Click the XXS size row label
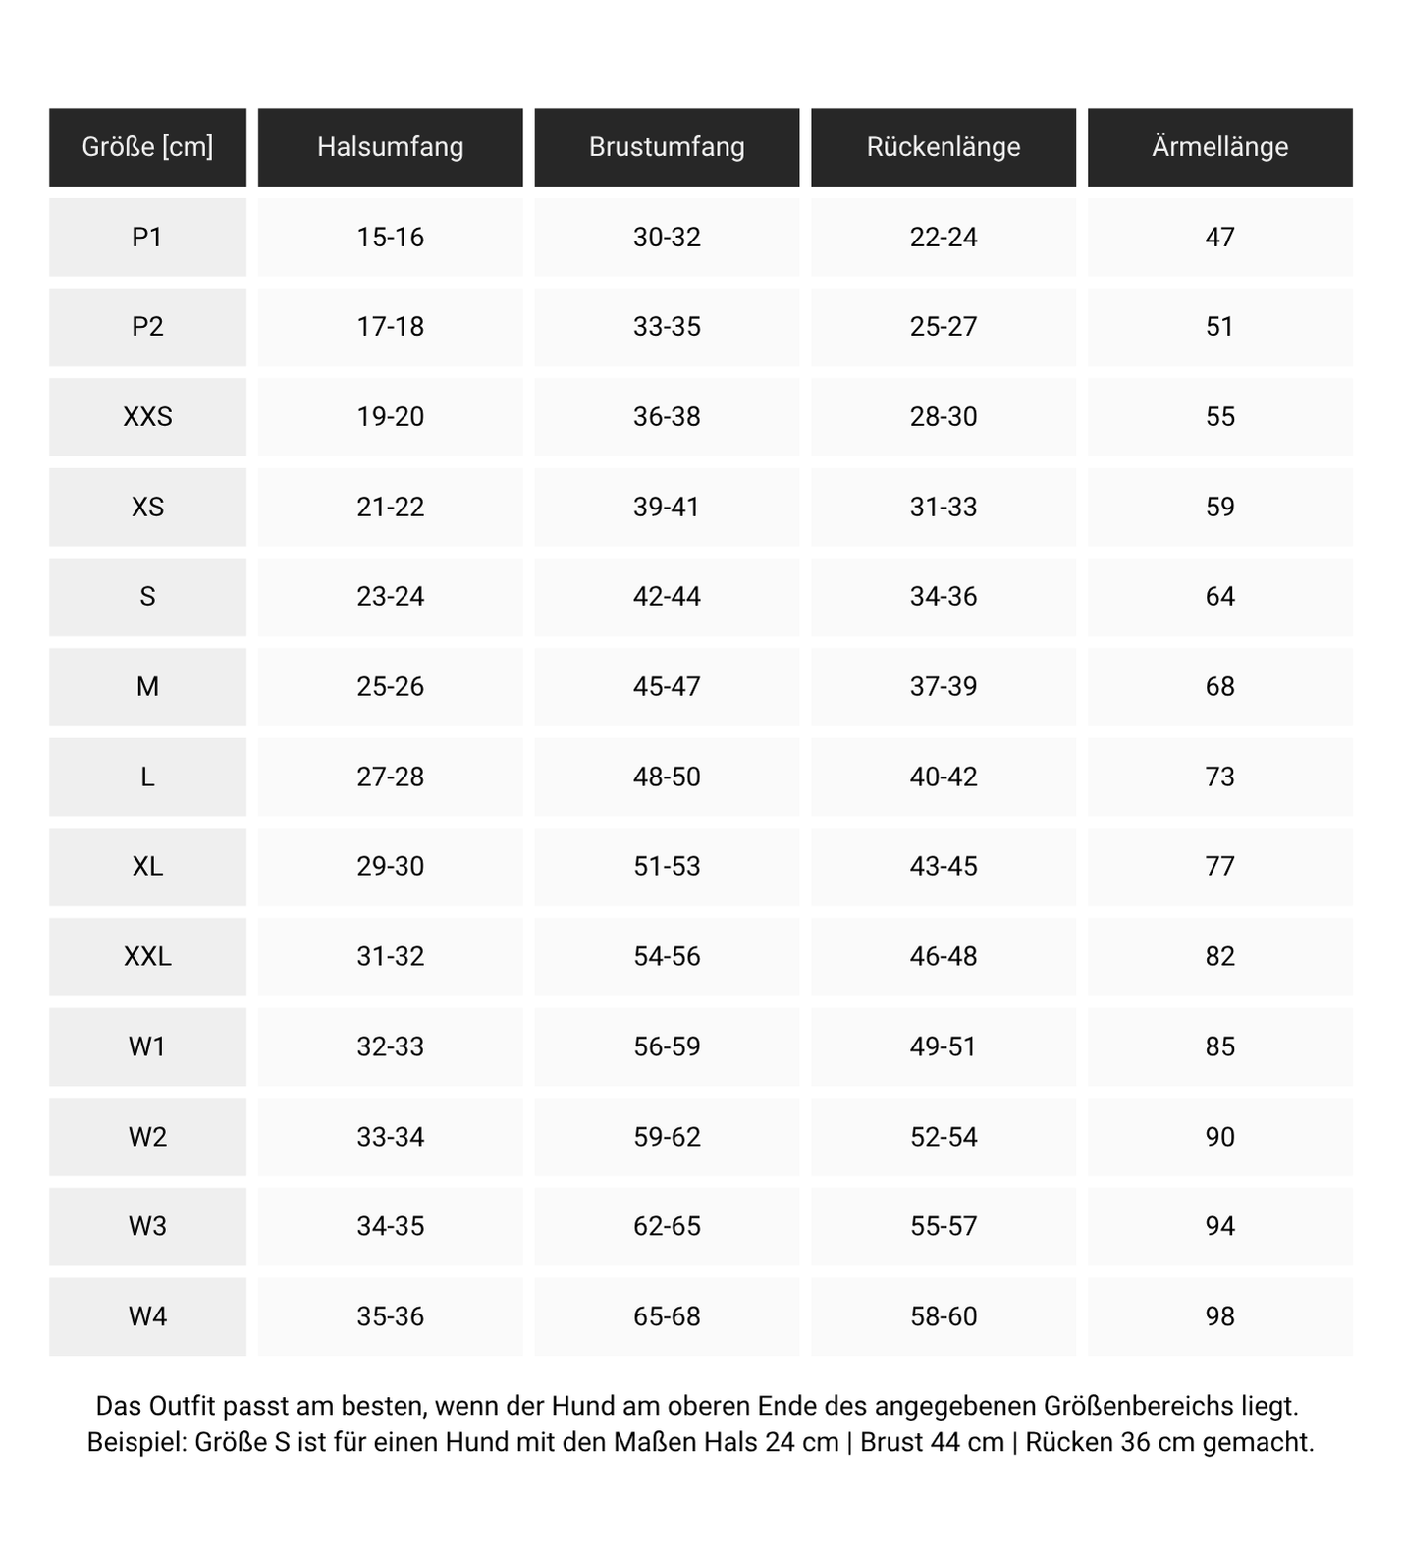The height and width of the screenshot is (1555, 1402). 147,417
